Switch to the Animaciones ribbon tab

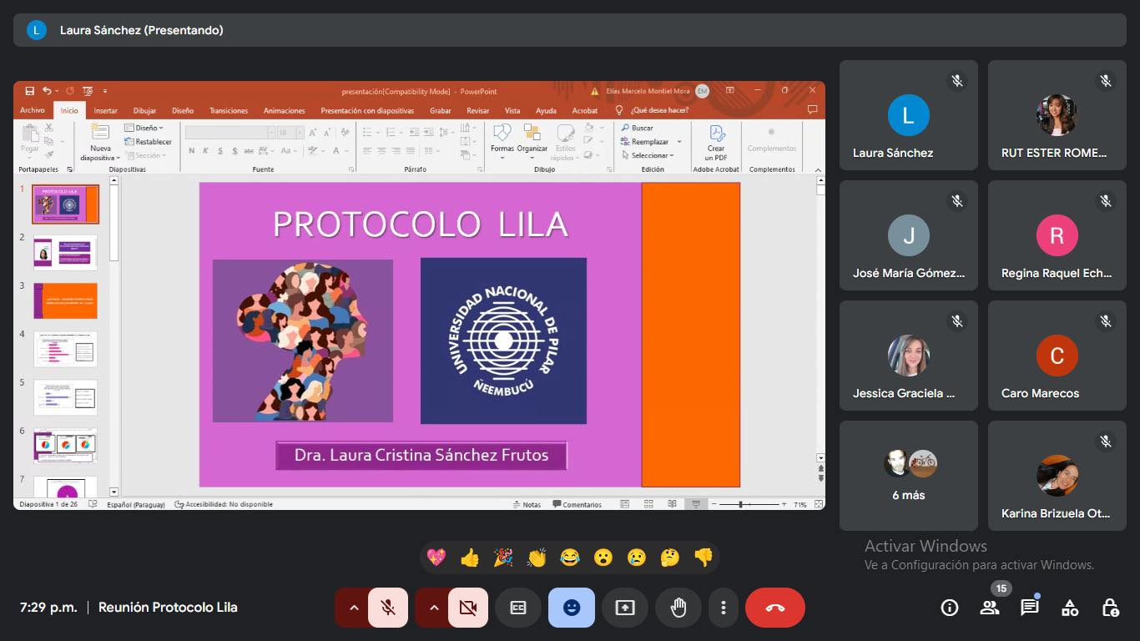285,110
